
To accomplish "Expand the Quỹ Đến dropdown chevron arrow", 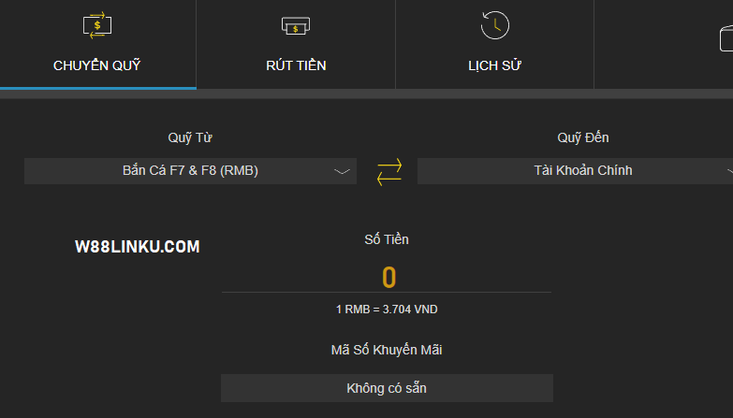I will pos(729,172).
